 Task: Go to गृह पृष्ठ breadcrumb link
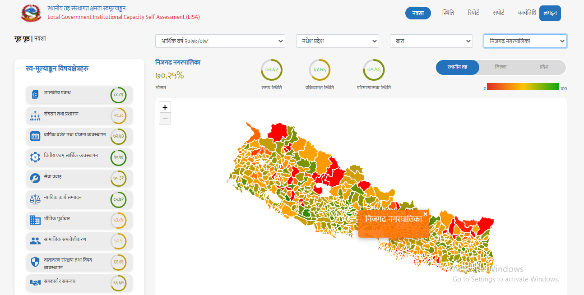click(x=22, y=39)
